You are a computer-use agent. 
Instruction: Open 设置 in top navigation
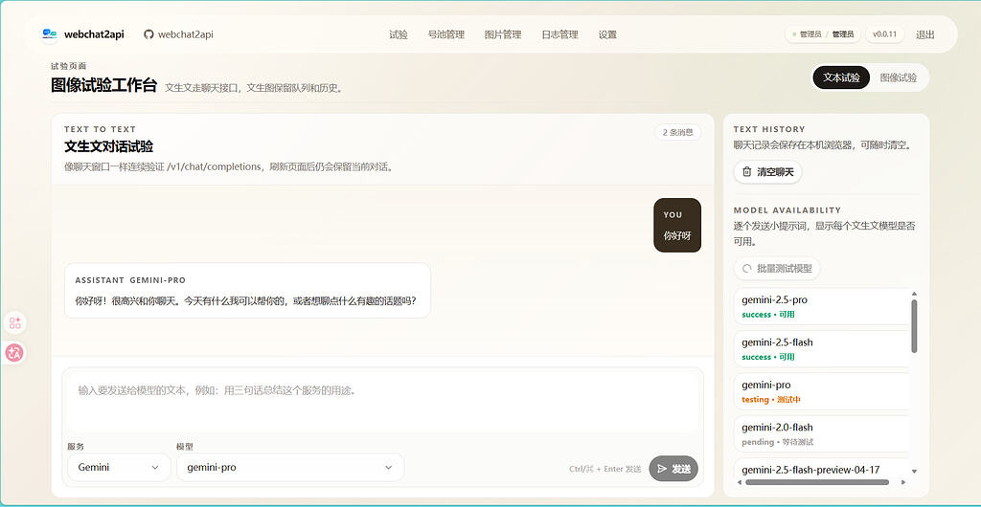point(607,34)
